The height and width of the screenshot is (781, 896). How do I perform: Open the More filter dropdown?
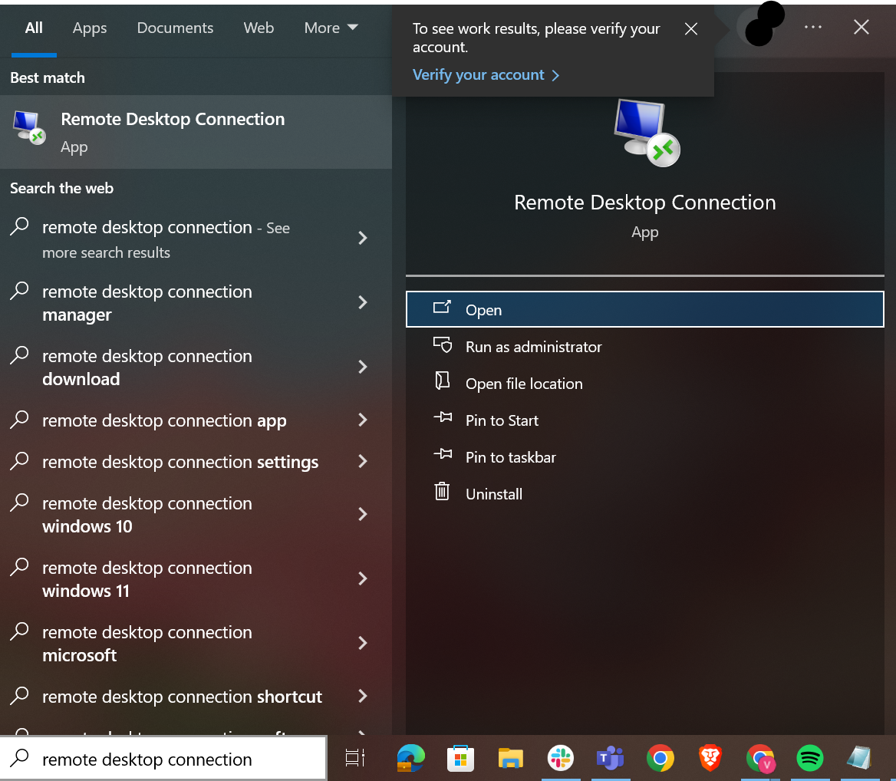coord(331,28)
